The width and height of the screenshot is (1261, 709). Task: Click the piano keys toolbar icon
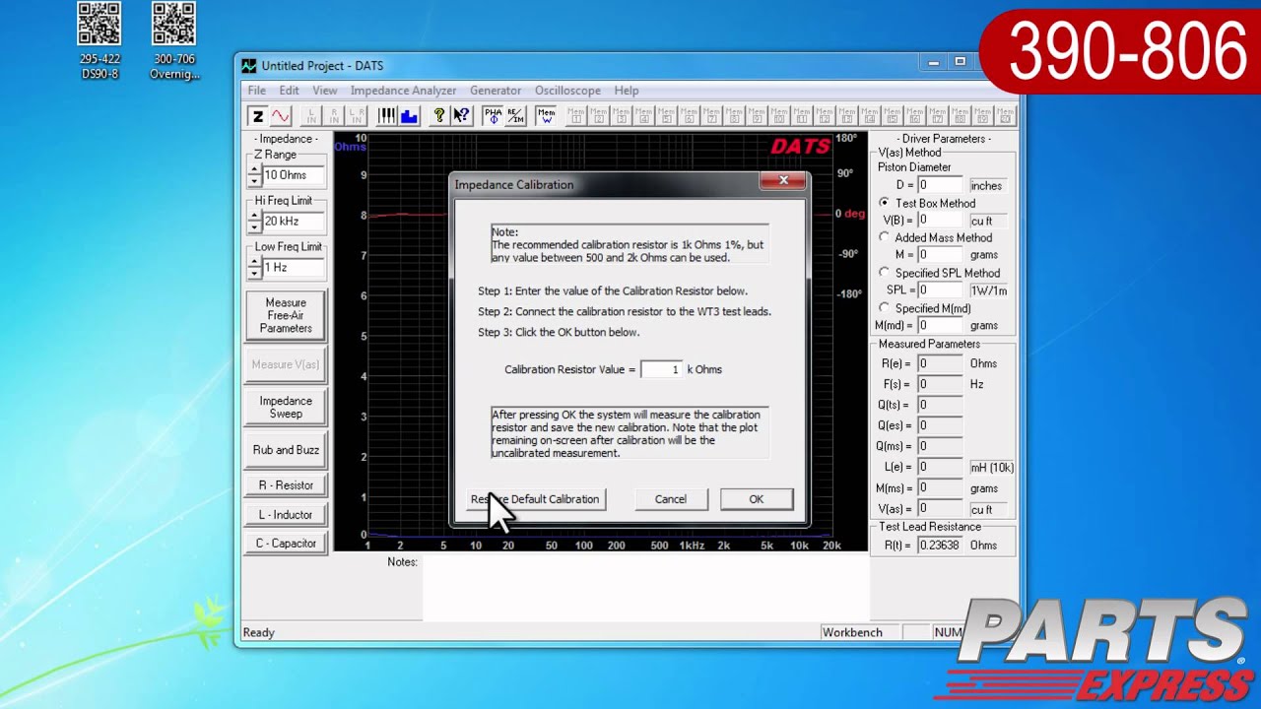tap(386, 116)
